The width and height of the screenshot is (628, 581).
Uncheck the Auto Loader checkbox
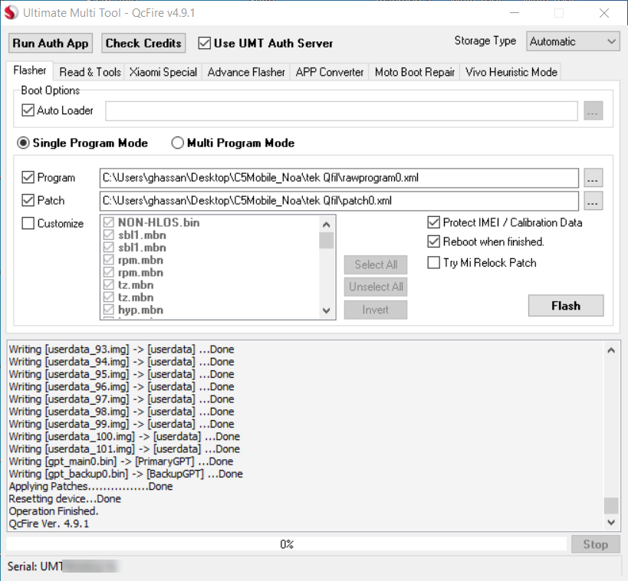(x=28, y=110)
